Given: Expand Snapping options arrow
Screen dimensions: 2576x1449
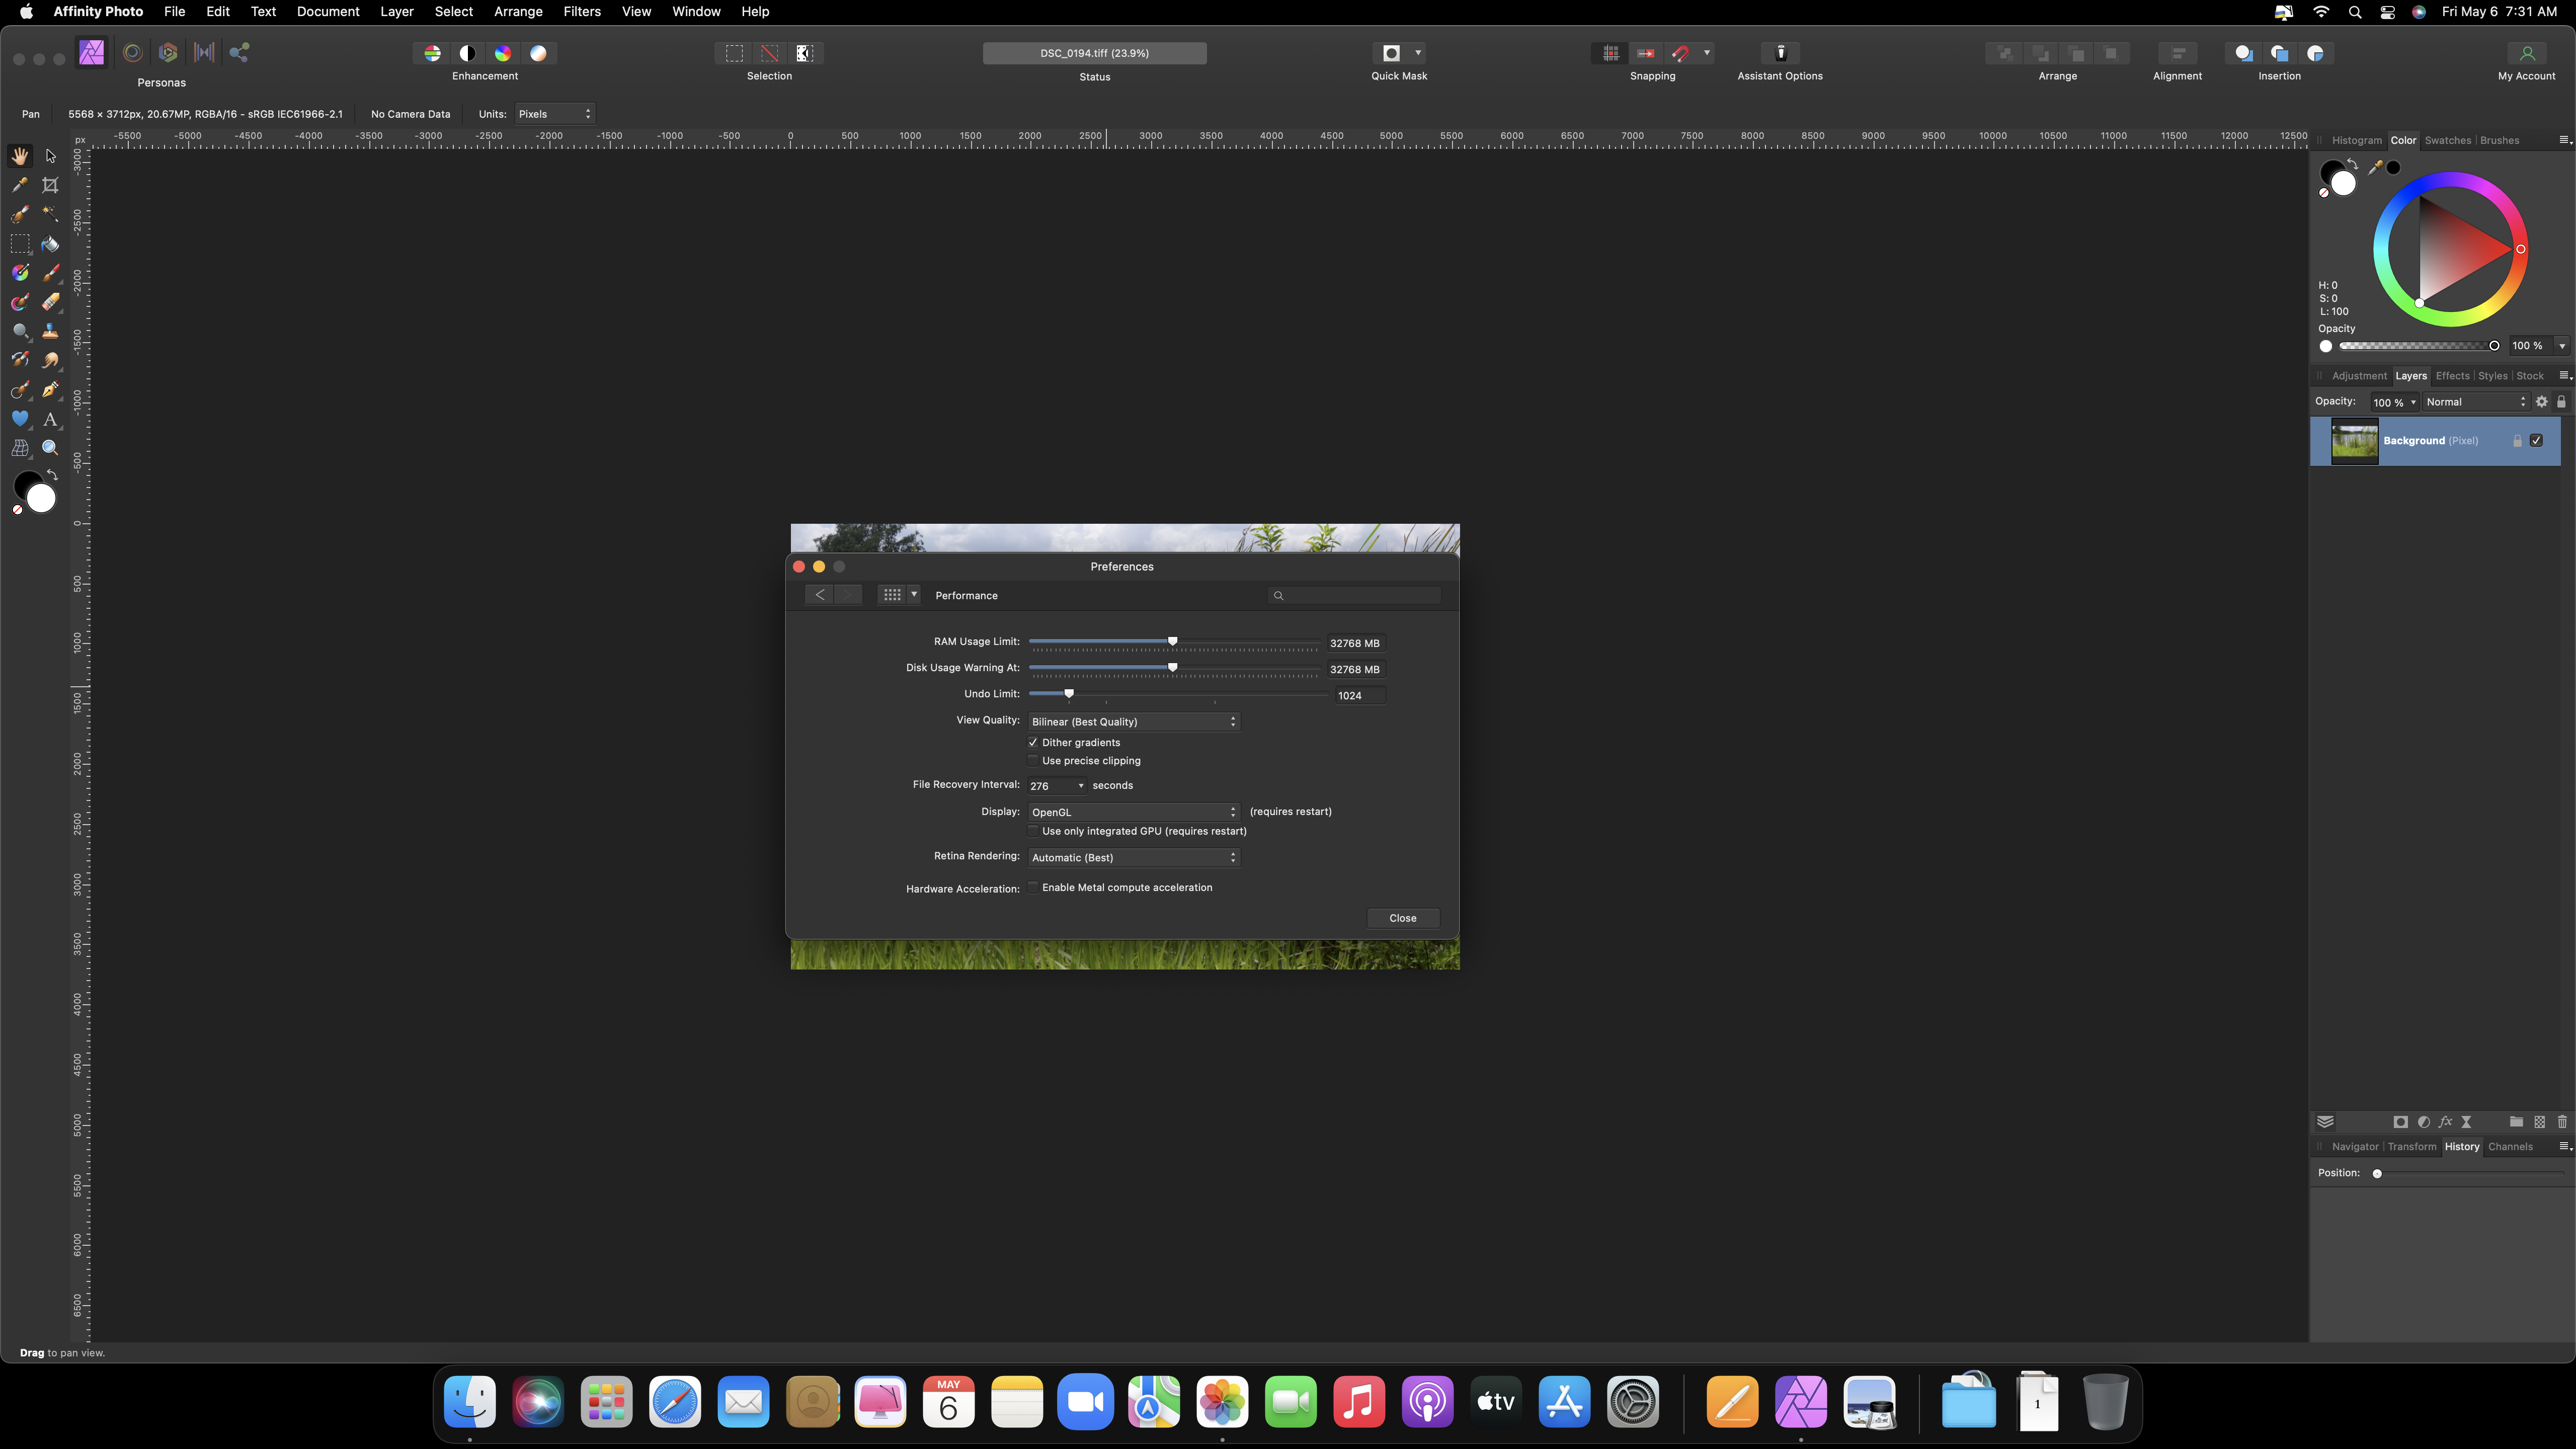Looking at the screenshot, I should pos(1707,53).
